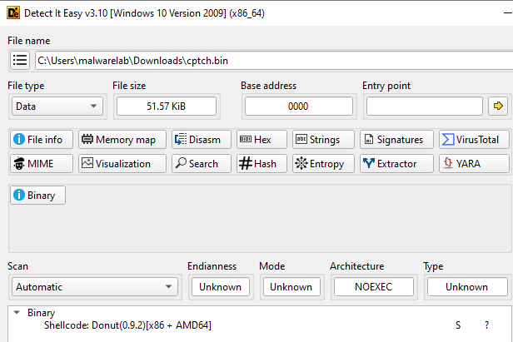Open the Memory map viewer

122,140
